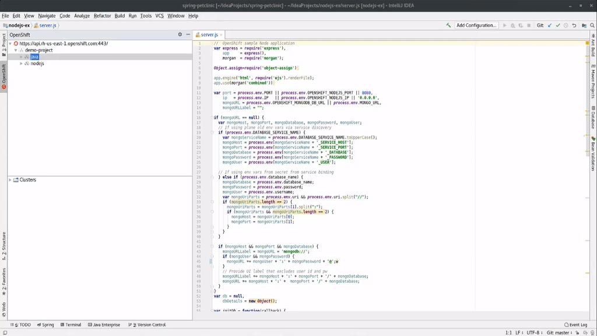Screen dimensions: 597x336
Task: Click the Build Project hammer icon
Action: click(448, 25)
